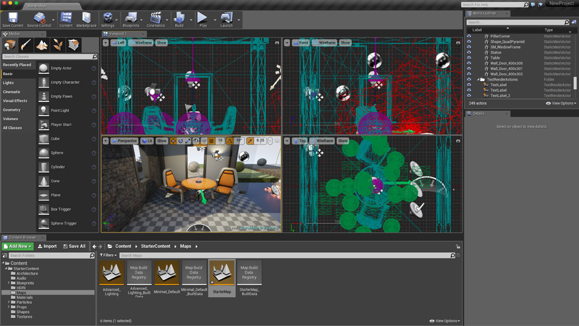Click the Save All button
The width and height of the screenshot is (579, 326).
[75, 246]
